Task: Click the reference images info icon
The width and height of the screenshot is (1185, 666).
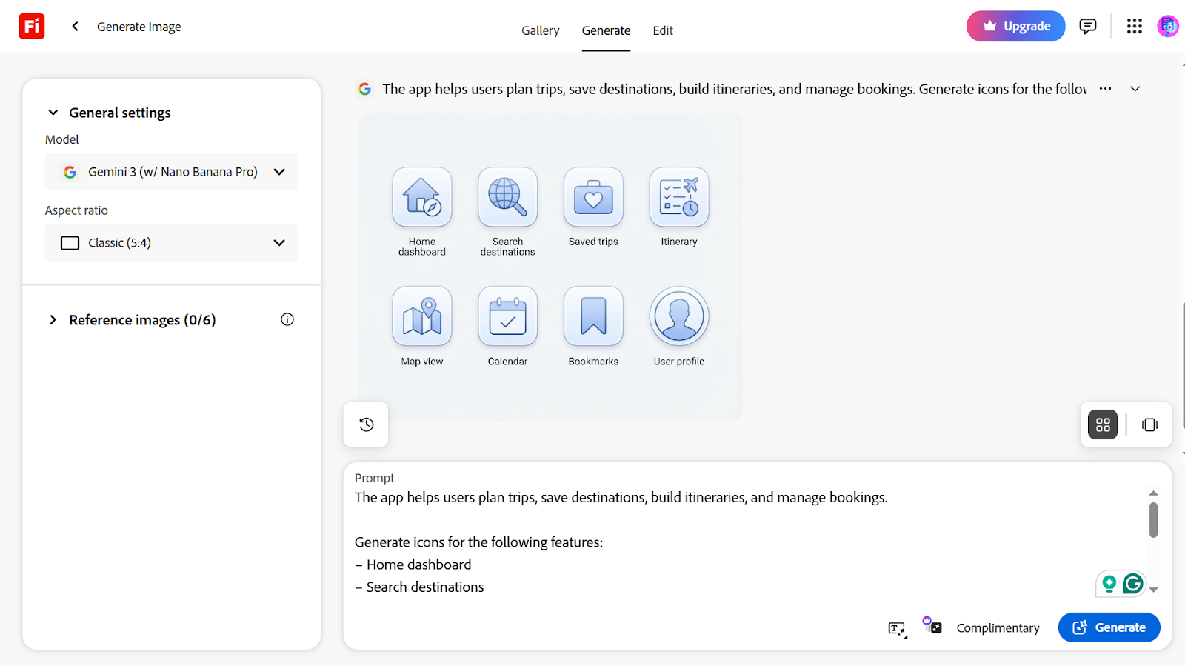Action: click(287, 319)
